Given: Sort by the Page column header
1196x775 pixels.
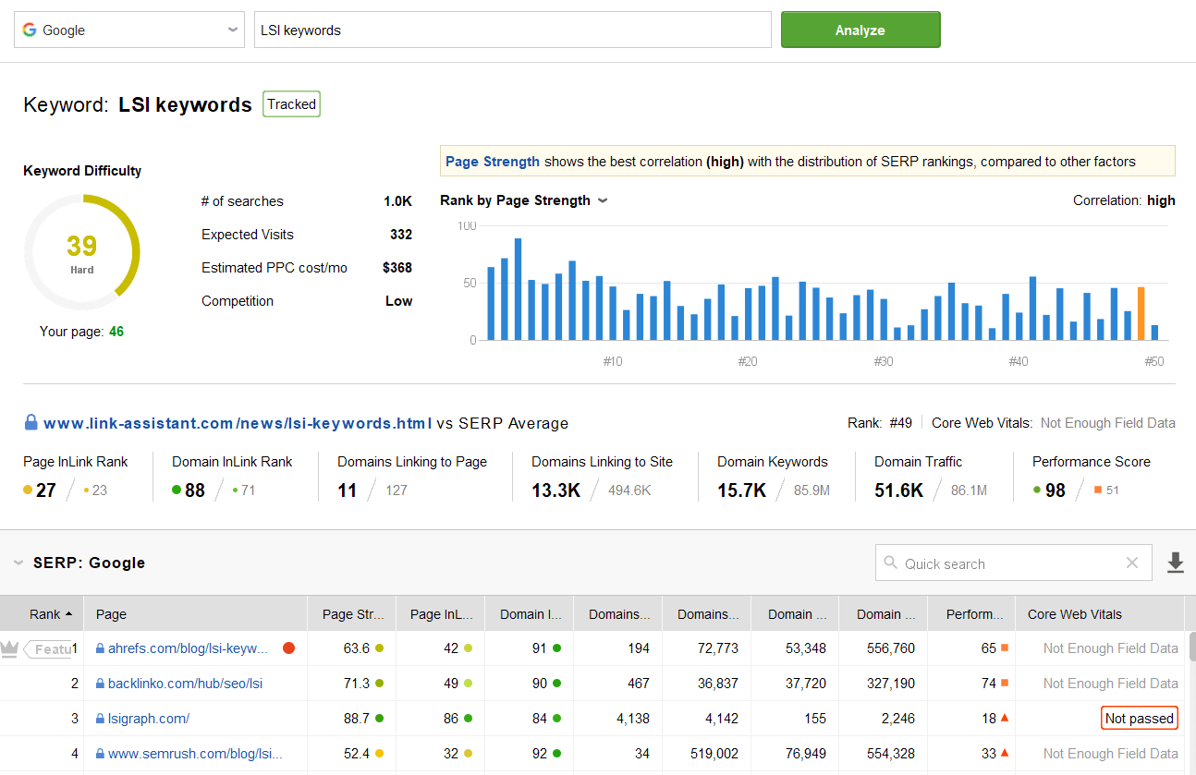Looking at the screenshot, I should (x=195, y=613).
